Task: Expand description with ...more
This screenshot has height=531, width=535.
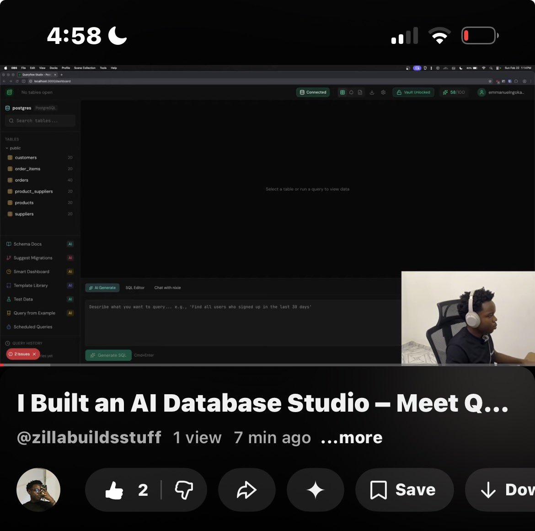Action: click(x=352, y=438)
